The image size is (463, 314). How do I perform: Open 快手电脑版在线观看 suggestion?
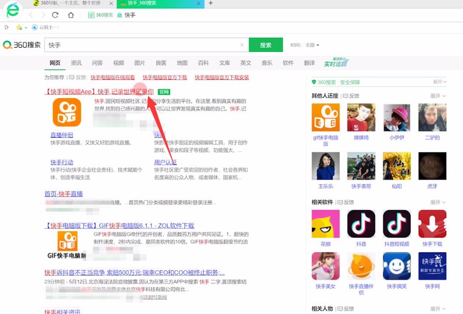click(113, 77)
